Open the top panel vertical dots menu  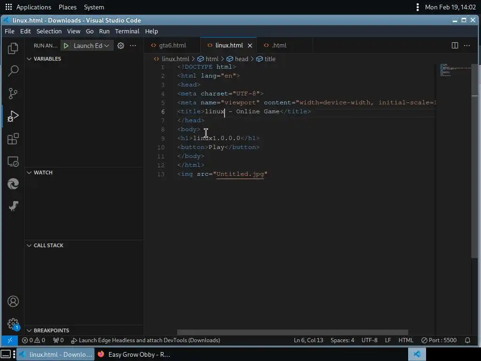[417, 7]
